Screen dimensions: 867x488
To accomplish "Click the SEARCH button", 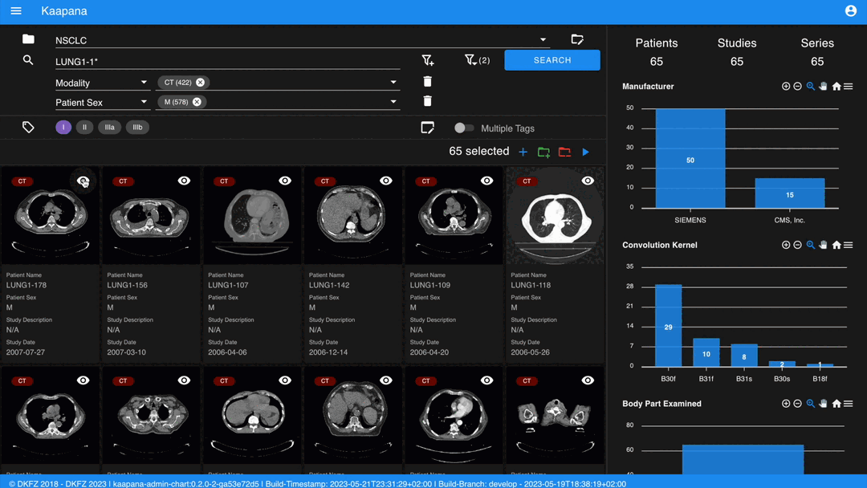I will [552, 60].
